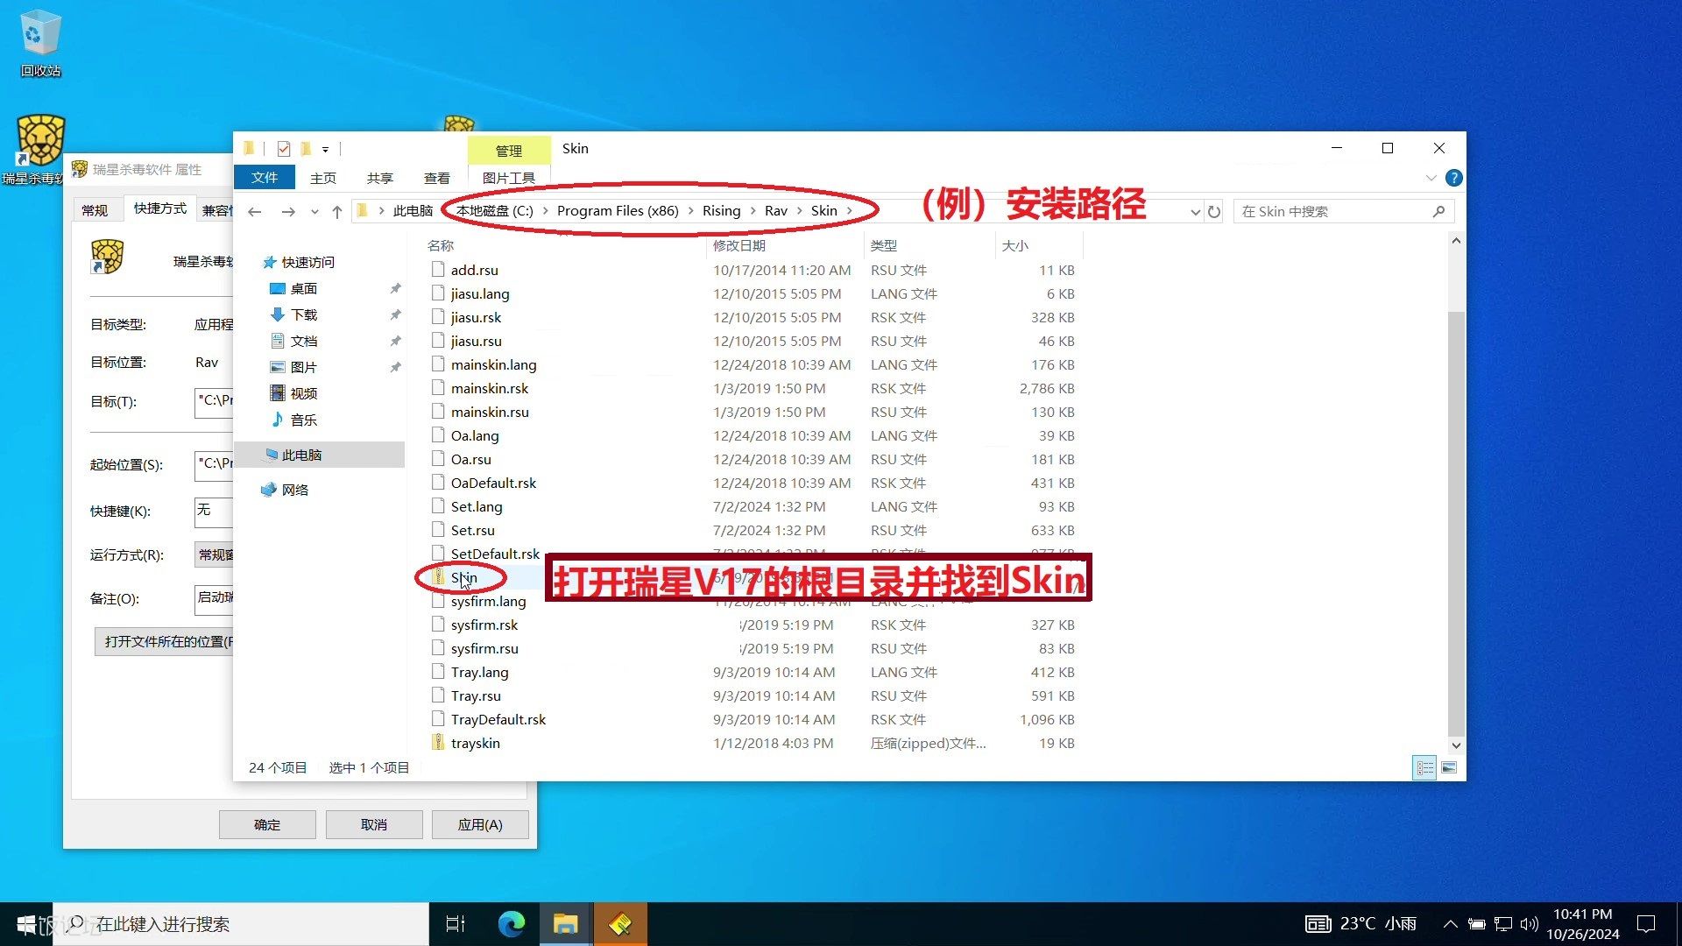Open File Explorer taskbar icon
The image size is (1682, 946).
pos(566,924)
